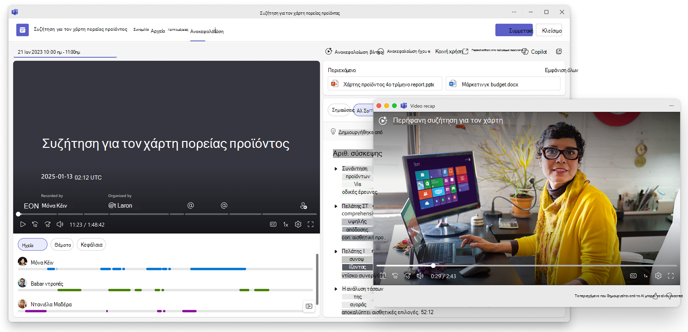Click the date 21 Ιαν 2023 time field

(65, 52)
